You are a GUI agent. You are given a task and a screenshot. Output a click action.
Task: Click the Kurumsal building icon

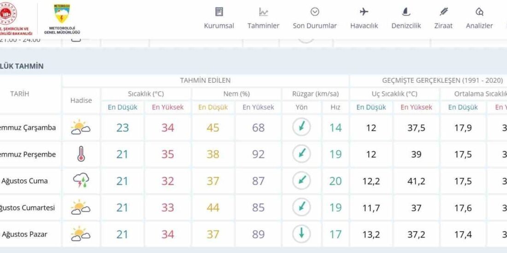[219, 12]
